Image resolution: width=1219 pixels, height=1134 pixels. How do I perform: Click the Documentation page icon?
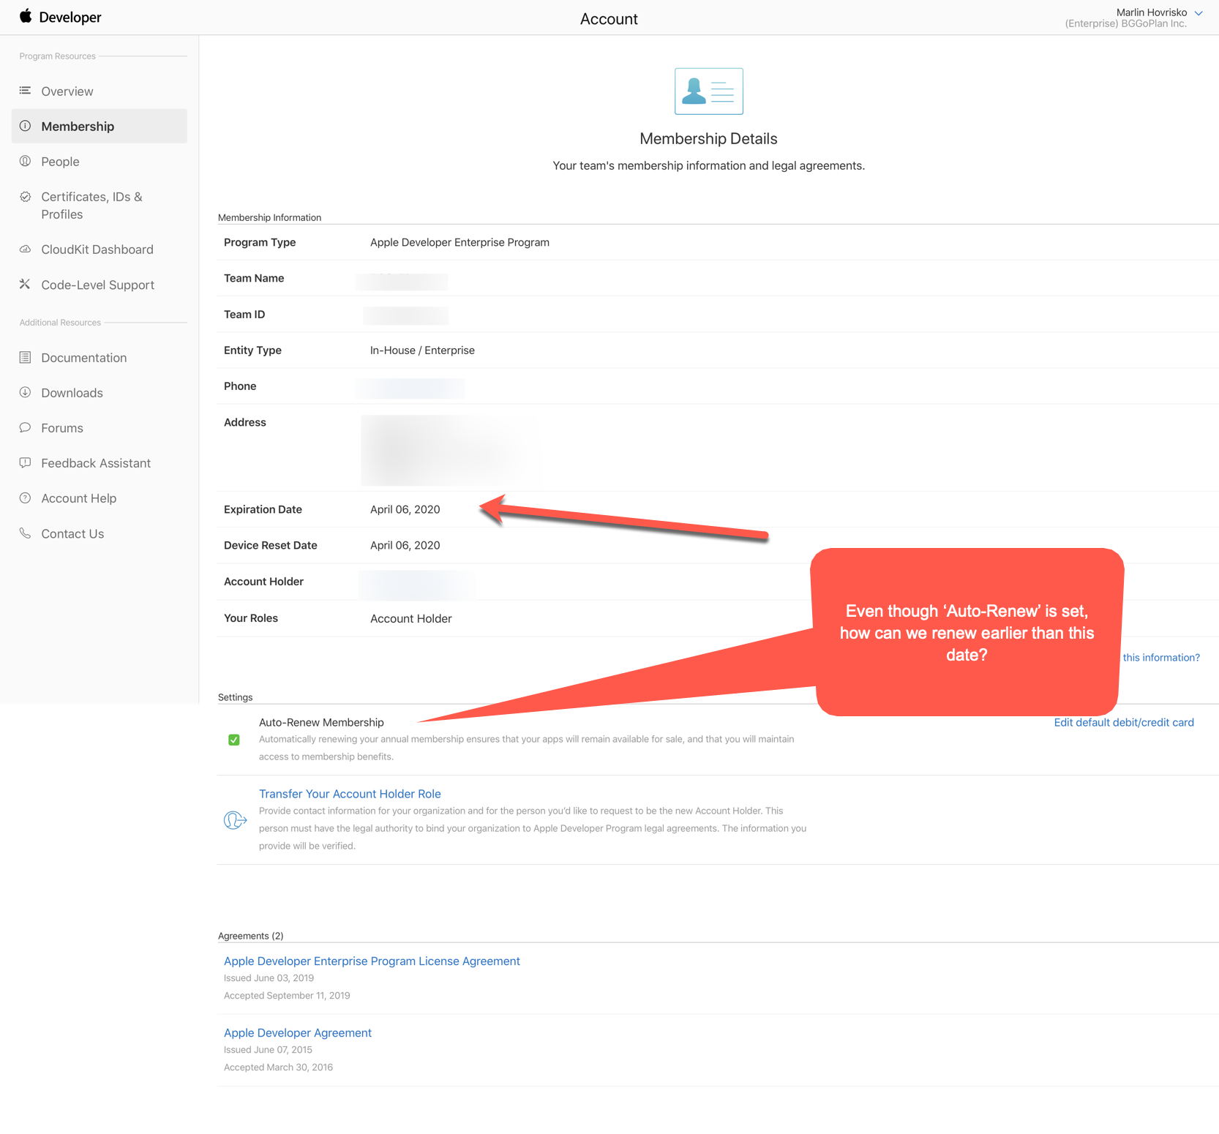tap(25, 357)
